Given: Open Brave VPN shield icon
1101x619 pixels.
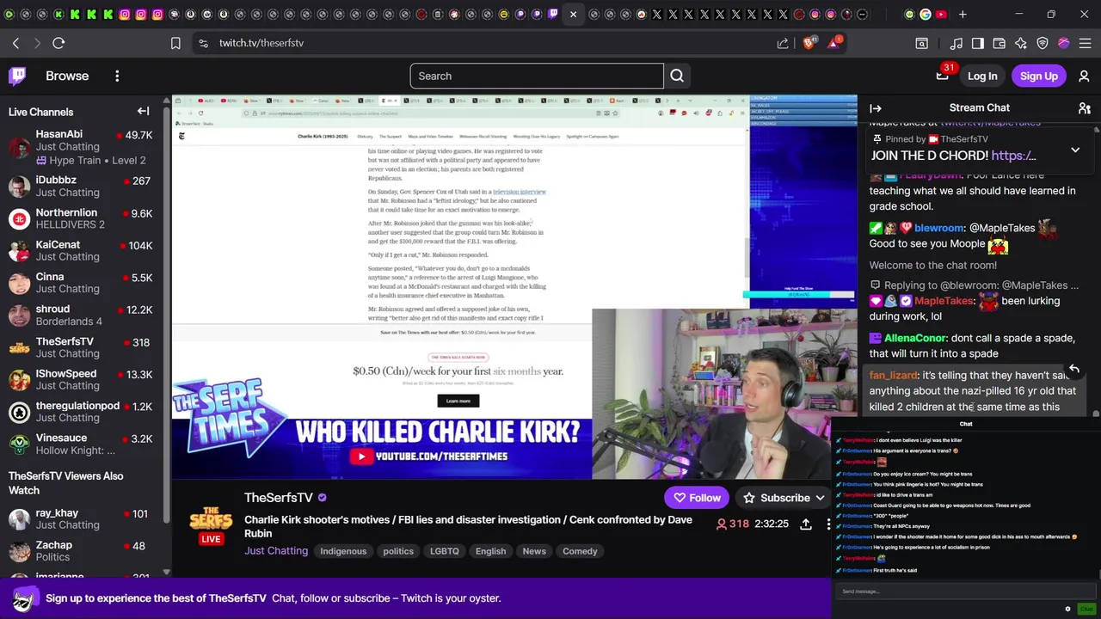Looking at the screenshot, I should [1043, 43].
